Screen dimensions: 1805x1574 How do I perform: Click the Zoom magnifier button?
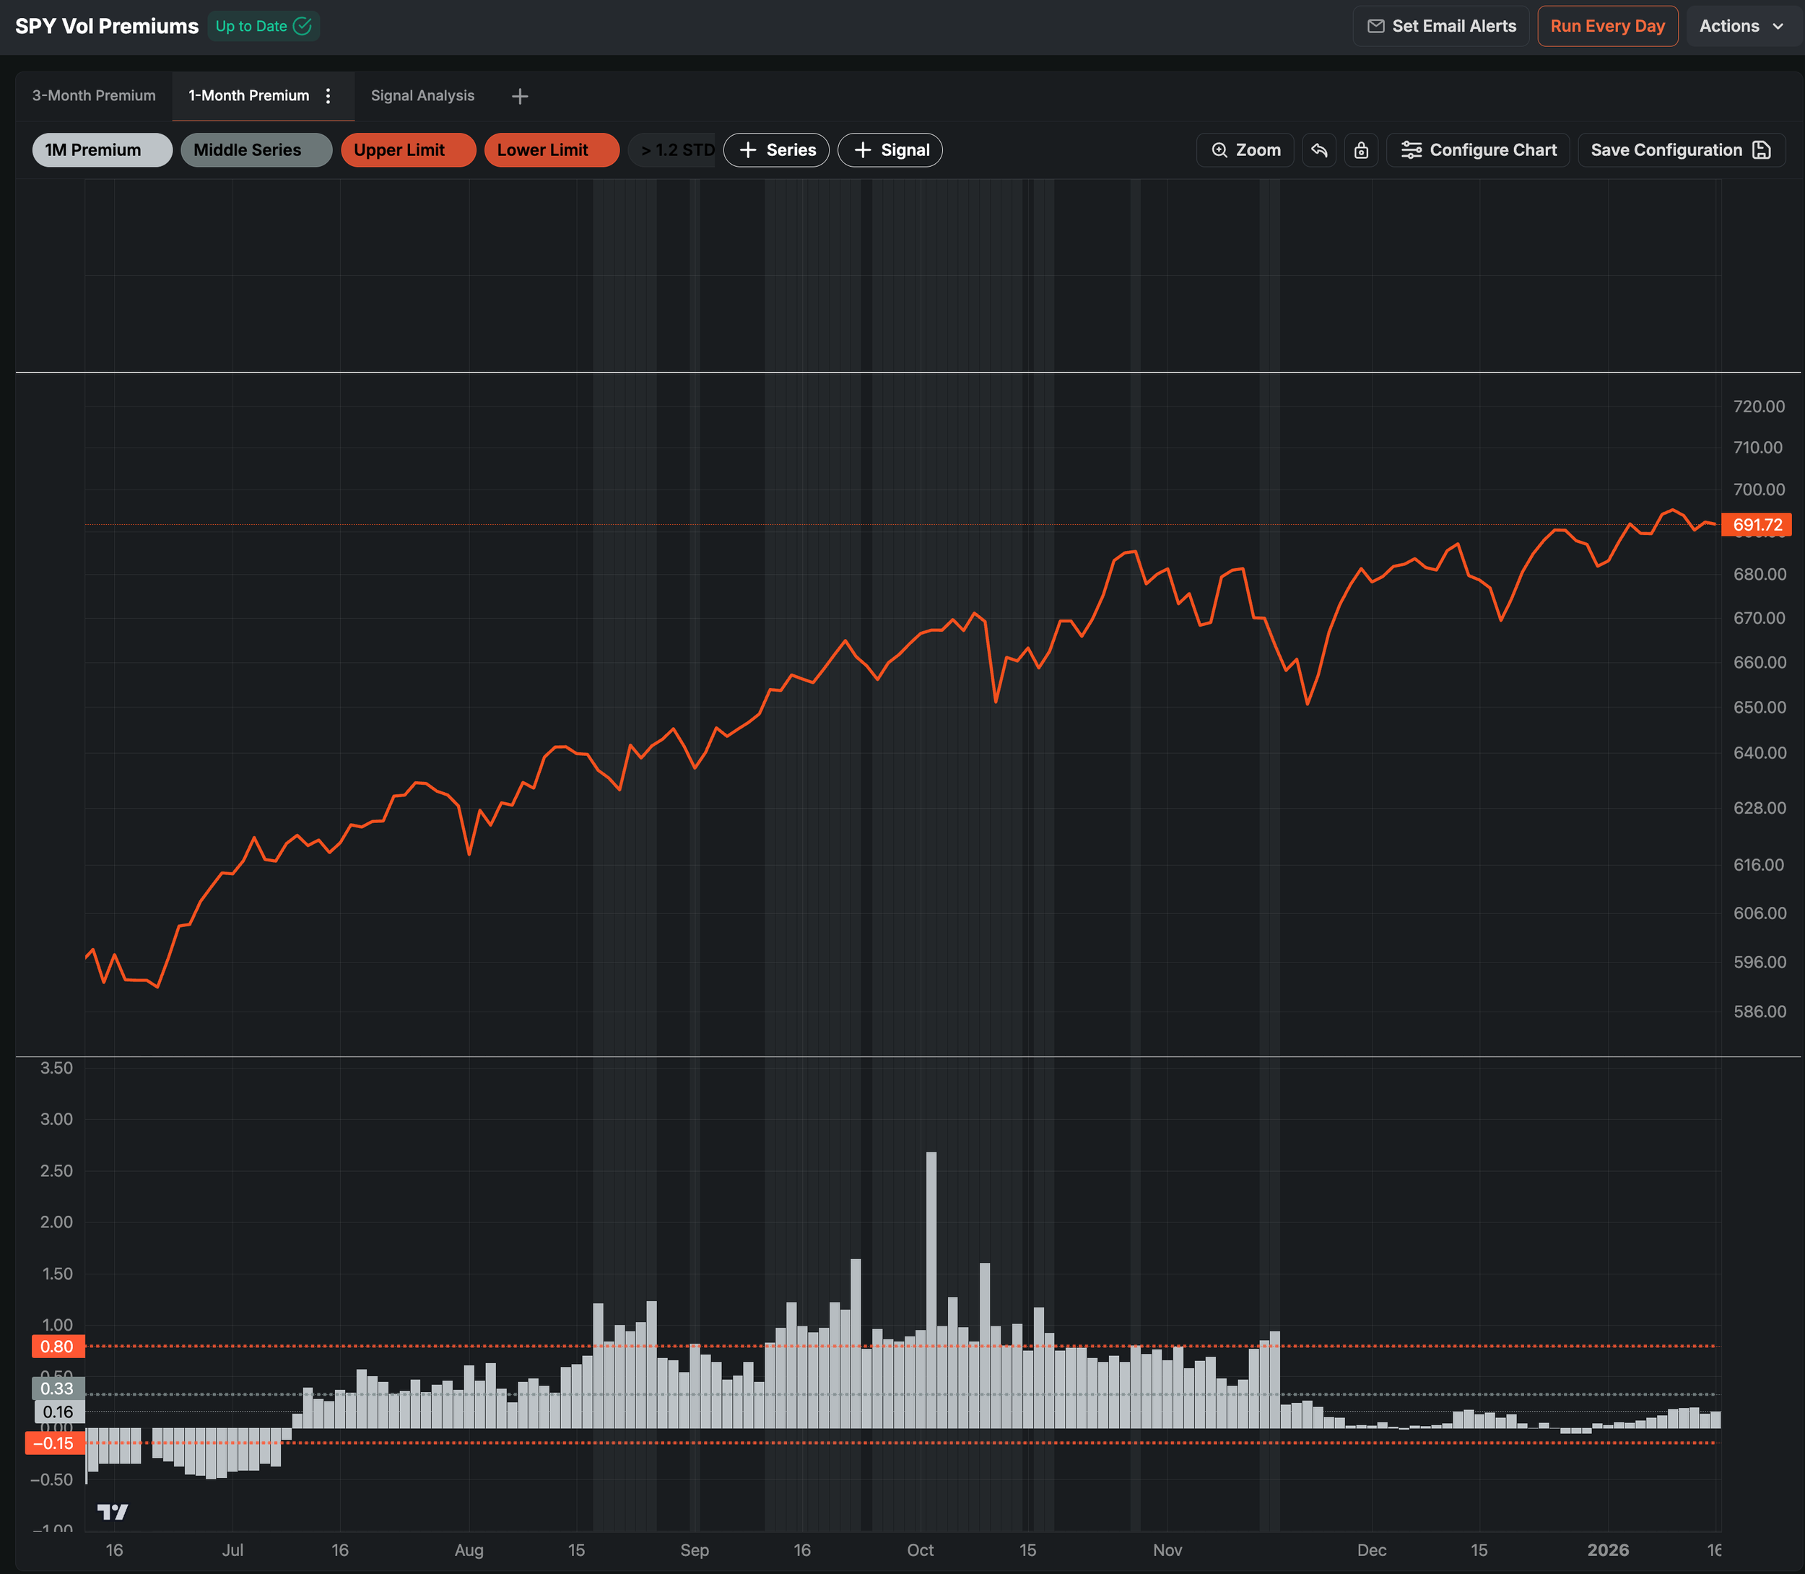[x=1245, y=150]
